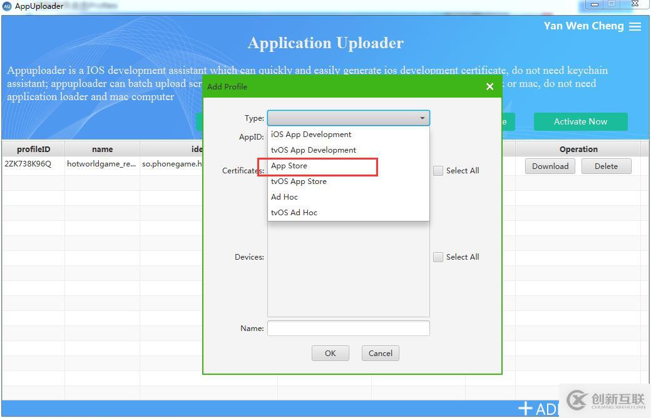Delete profile 2ZK738K96Q
The height and width of the screenshot is (418, 651).
[606, 166]
